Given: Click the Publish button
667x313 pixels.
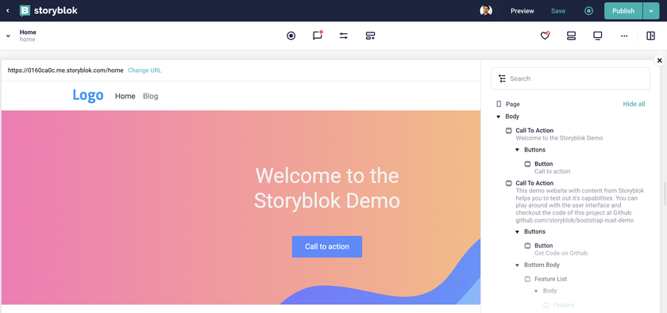Looking at the screenshot, I should pos(623,11).
